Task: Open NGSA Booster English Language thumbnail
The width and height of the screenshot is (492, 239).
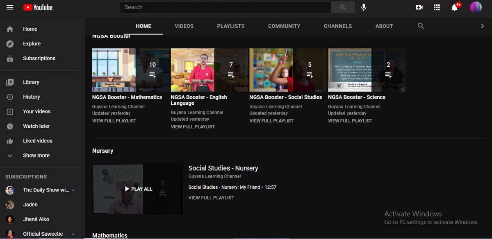Action: click(x=210, y=70)
